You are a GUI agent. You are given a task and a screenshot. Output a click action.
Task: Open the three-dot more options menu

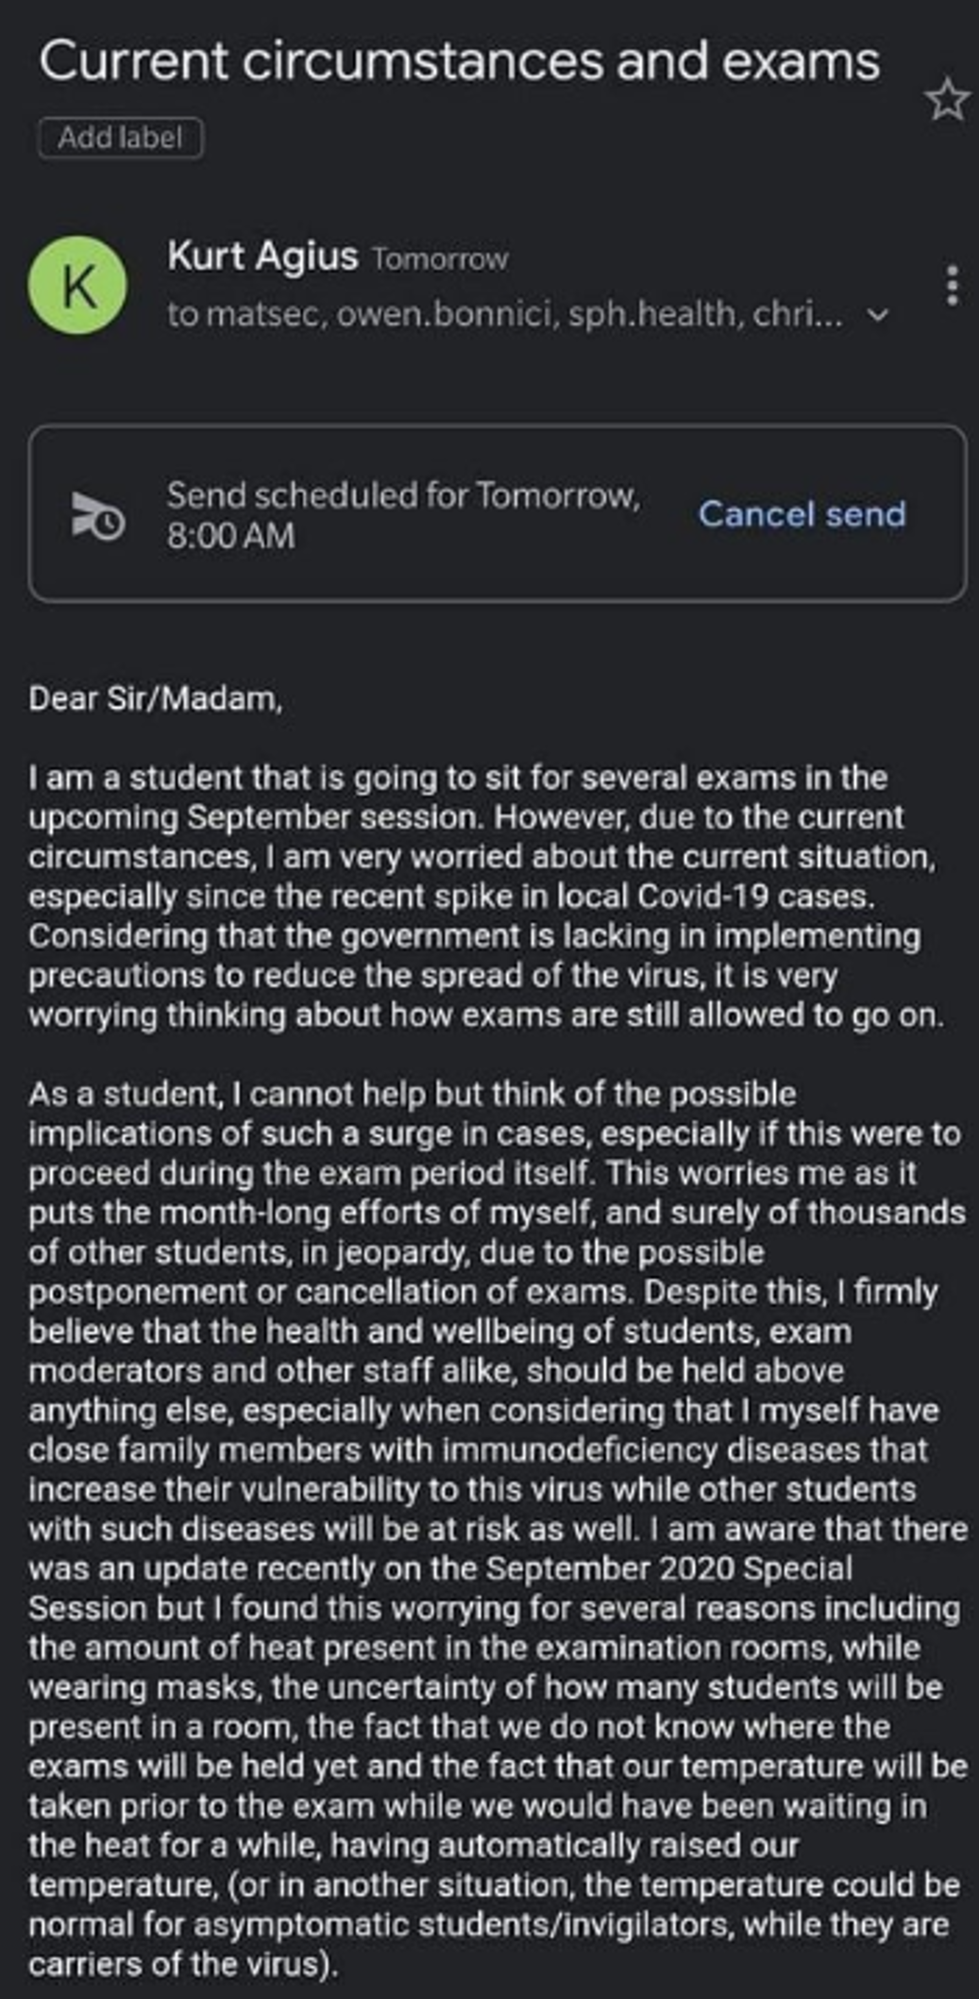pyautogui.click(x=953, y=285)
